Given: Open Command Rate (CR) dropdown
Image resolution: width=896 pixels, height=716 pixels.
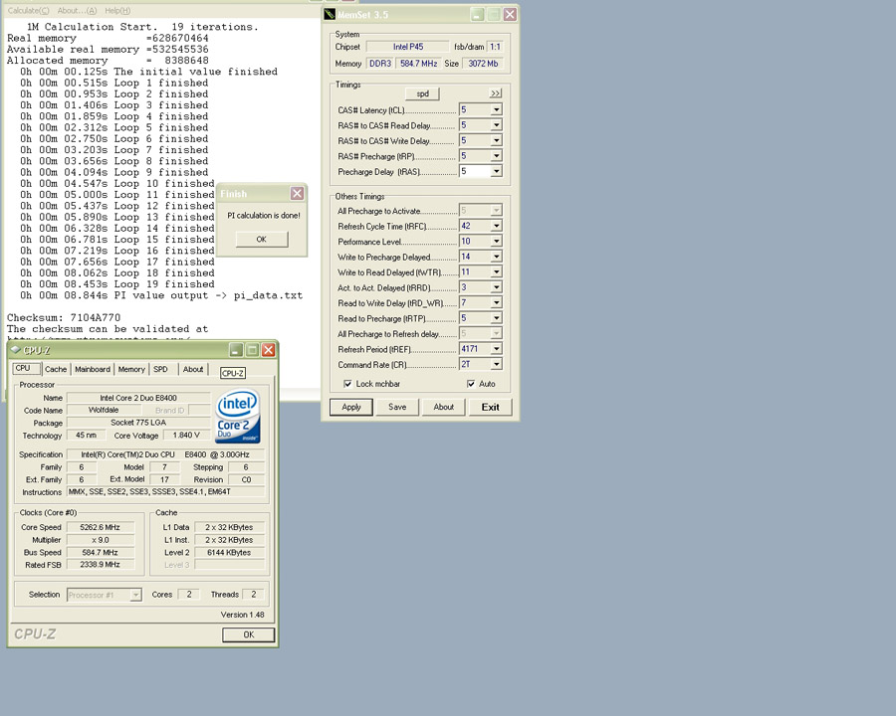Looking at the screenshot, I should click(x=496, y=365).
